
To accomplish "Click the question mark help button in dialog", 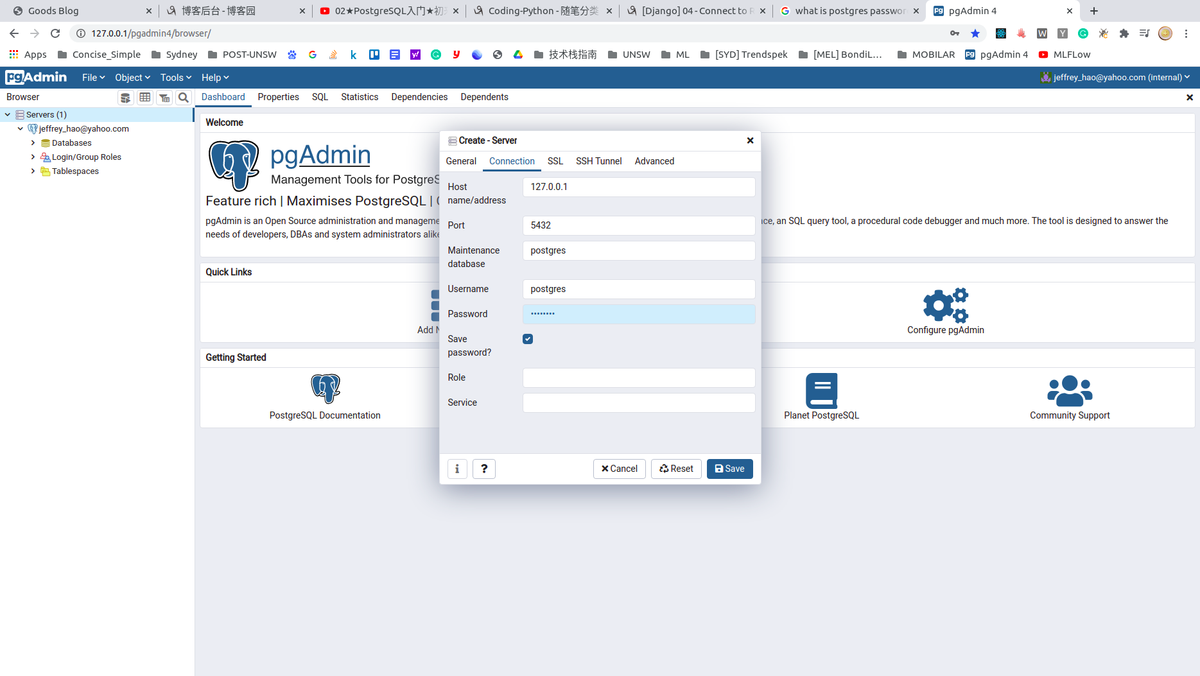I will tap(484, 469).
